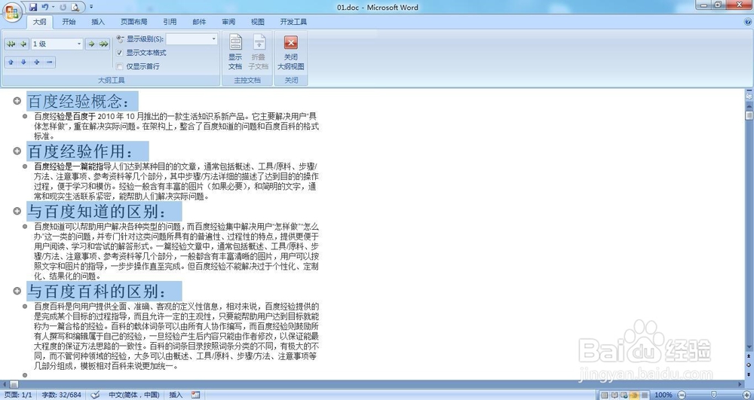
Task: Switch to the 大纲 tab
Action: [x=39, y=22]
